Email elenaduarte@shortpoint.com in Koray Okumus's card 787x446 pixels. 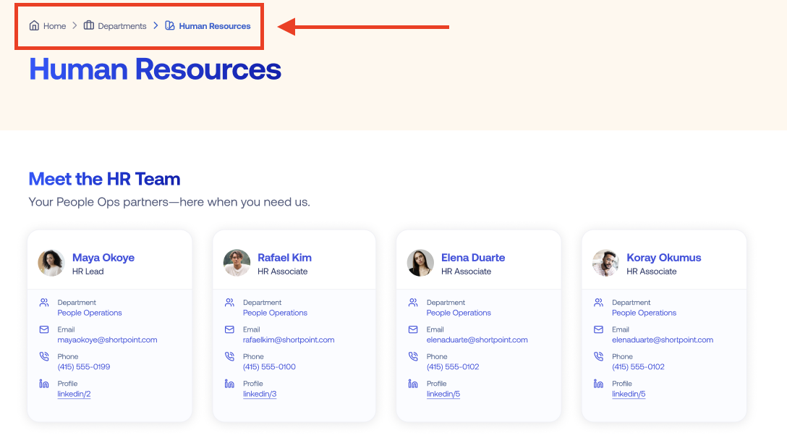[x=663, y=340]
